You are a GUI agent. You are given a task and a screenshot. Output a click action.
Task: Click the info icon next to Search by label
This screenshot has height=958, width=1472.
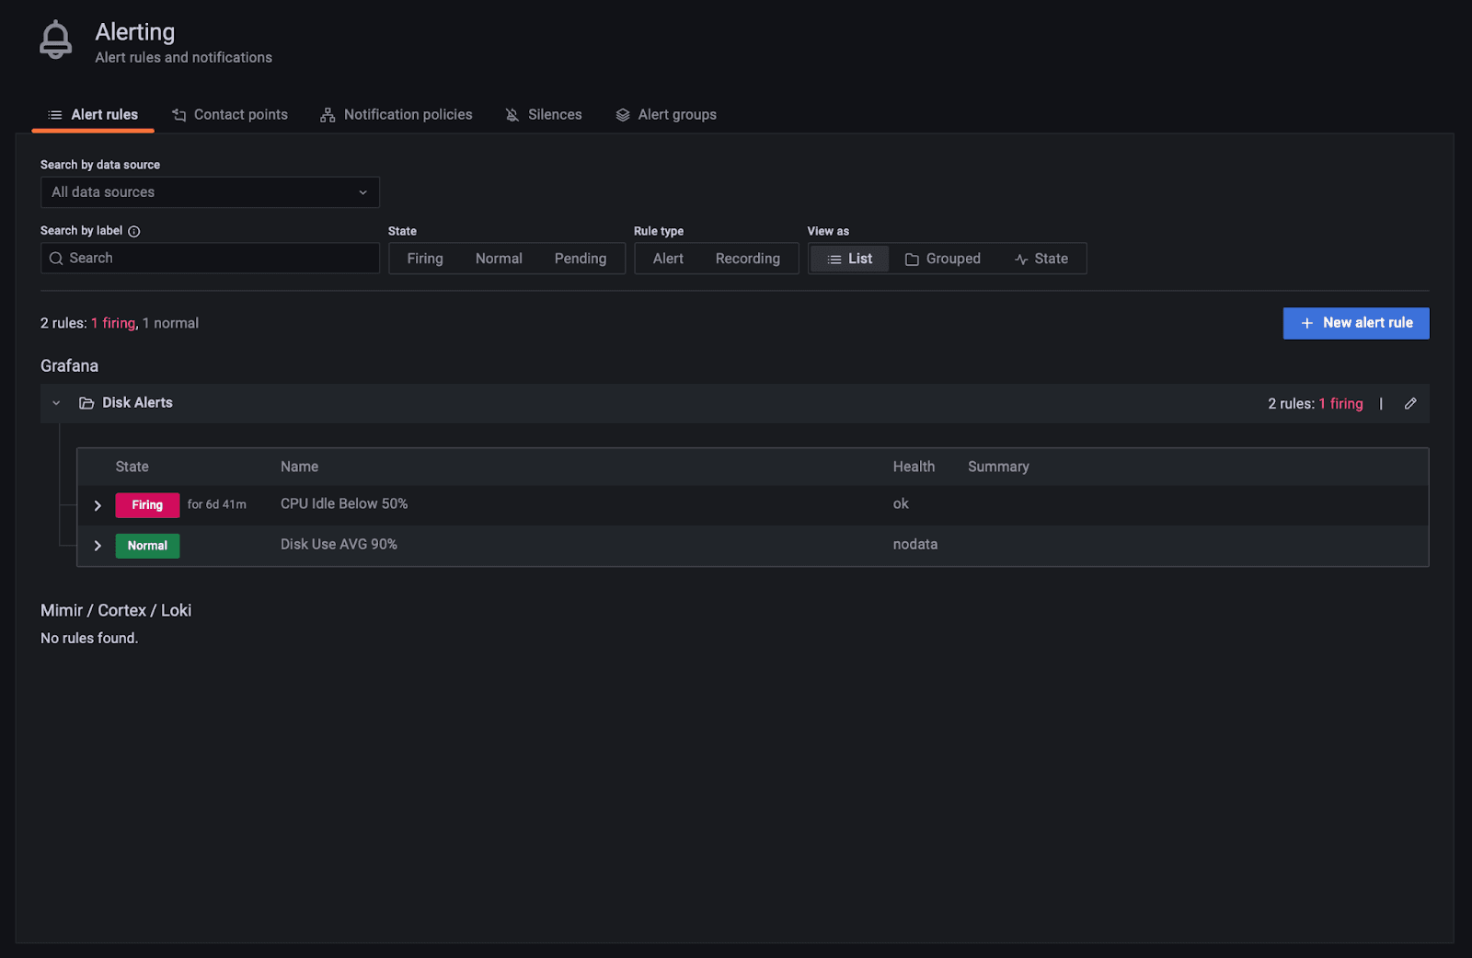(134, 231)
